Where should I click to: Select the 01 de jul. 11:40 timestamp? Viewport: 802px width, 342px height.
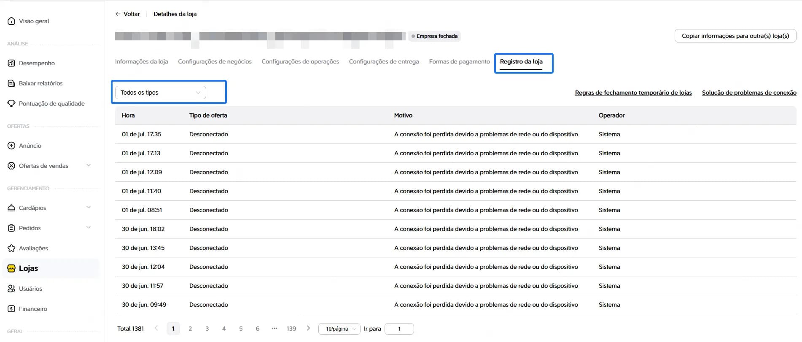(142, 191)
